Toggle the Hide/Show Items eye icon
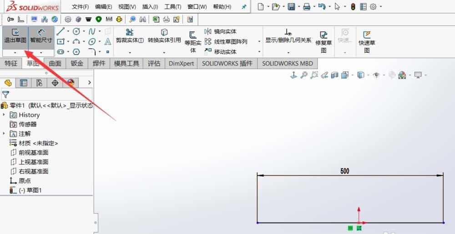 (x=376, y=75)
